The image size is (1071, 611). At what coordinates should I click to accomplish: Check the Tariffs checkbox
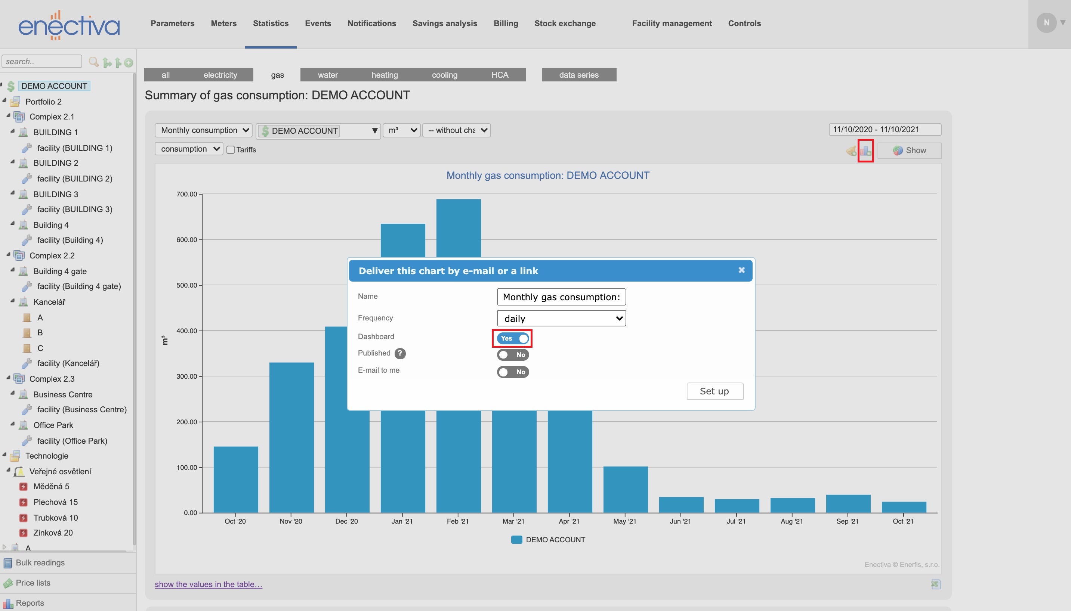[231, 149]
